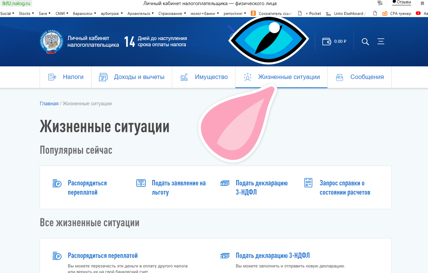
Task: Click the Запрос справки document icon
Action: pos(308,183)
